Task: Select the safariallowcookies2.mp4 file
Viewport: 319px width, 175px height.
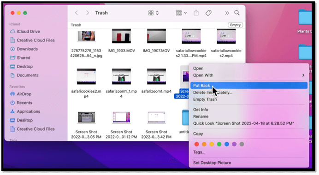Action: (x=226, y=36)
